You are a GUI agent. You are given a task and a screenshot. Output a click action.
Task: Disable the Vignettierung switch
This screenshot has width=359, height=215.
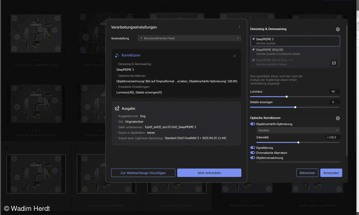pyautogui.click(x=252, y=148)
